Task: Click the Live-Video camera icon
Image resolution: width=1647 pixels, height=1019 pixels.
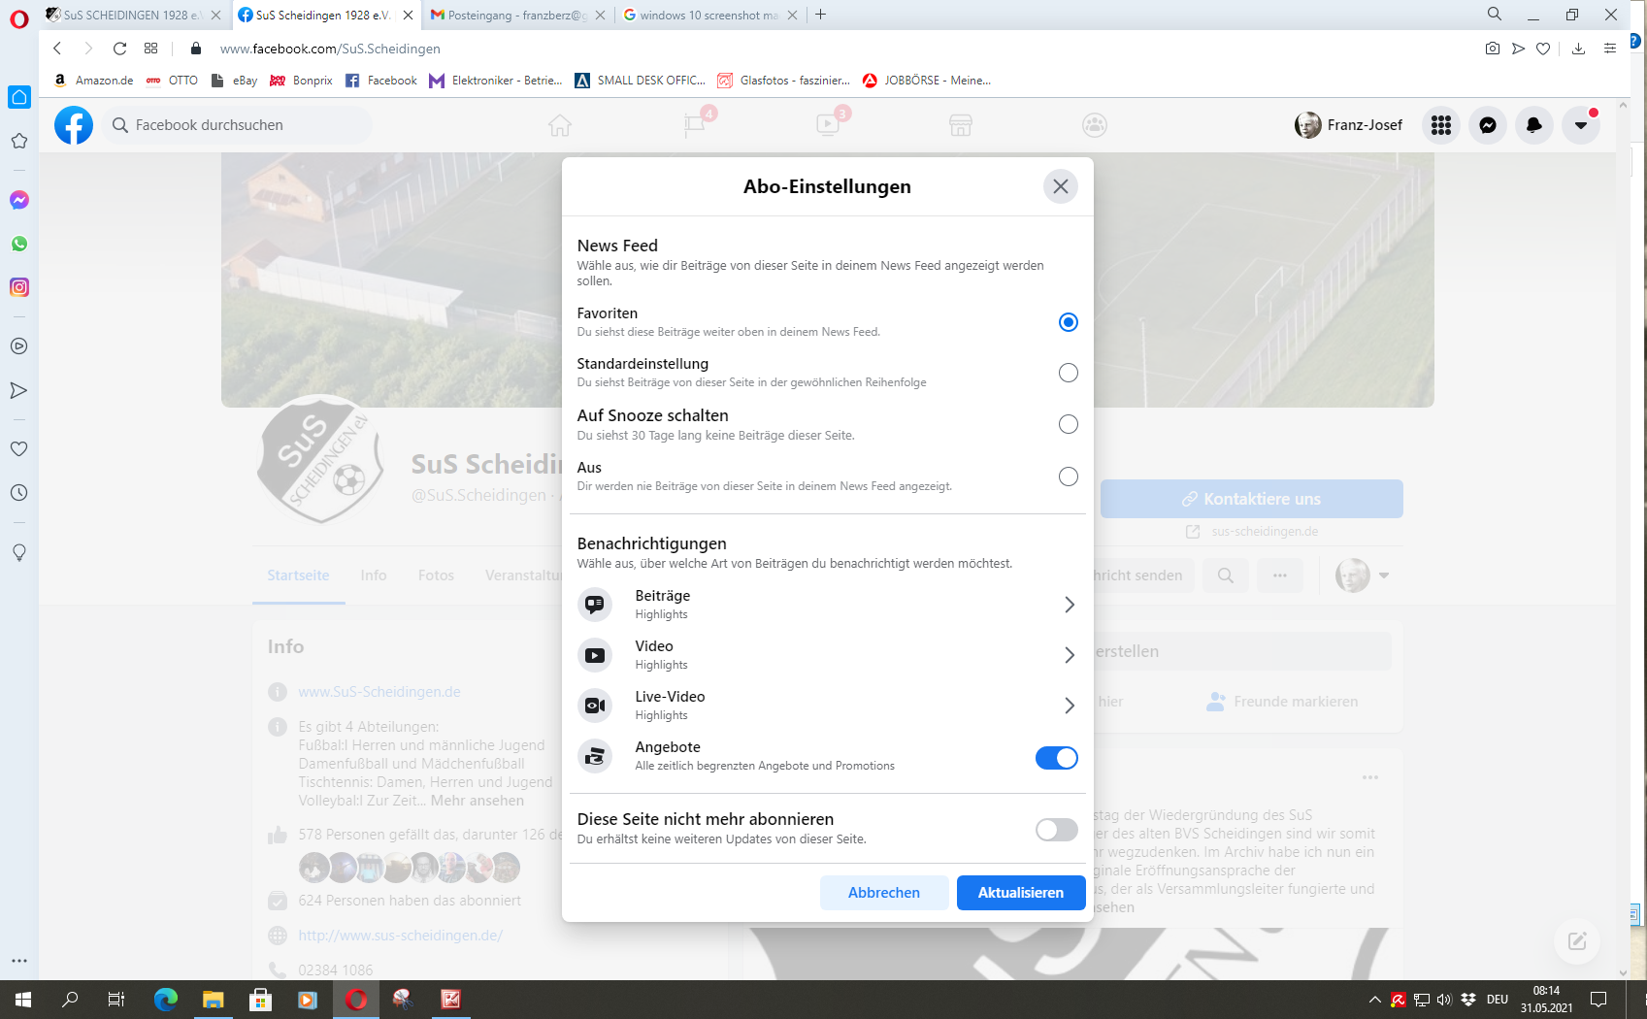Action: (x=595, y=706)
